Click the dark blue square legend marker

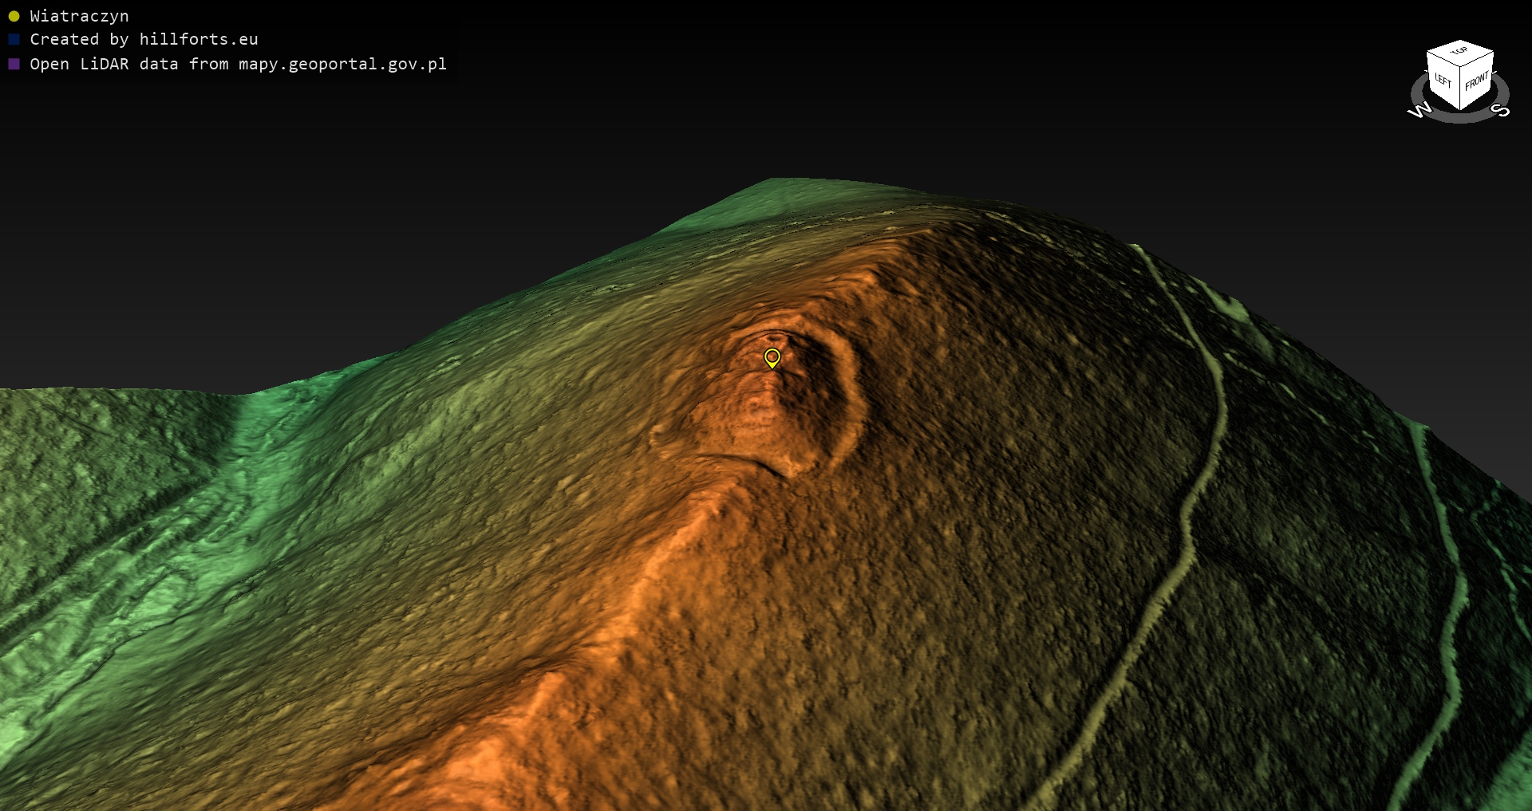[14, 39]
